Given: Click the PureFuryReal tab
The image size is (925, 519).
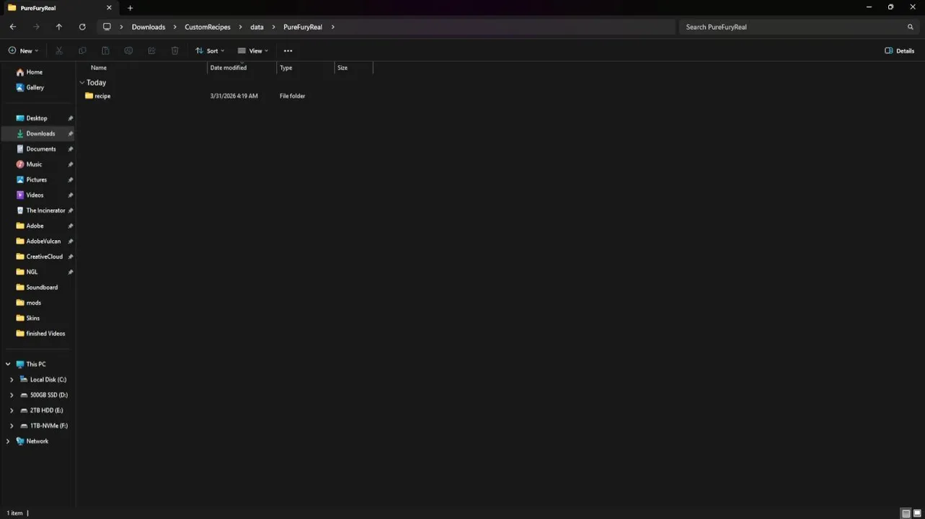Looking at the screenshot, I should [59, 8].
